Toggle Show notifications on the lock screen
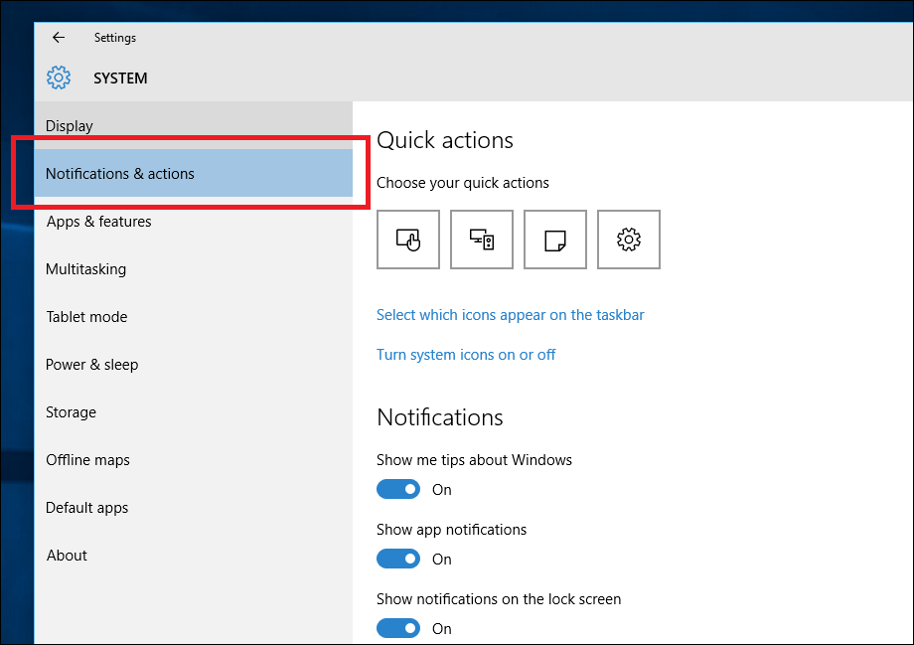Screen dimensions: 914x645 click(x=398, y=628)
